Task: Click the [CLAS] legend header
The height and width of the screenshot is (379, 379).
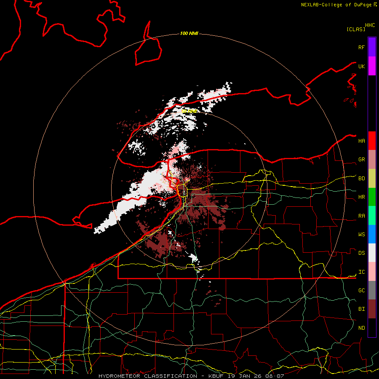Action: (x=356, y=29)
